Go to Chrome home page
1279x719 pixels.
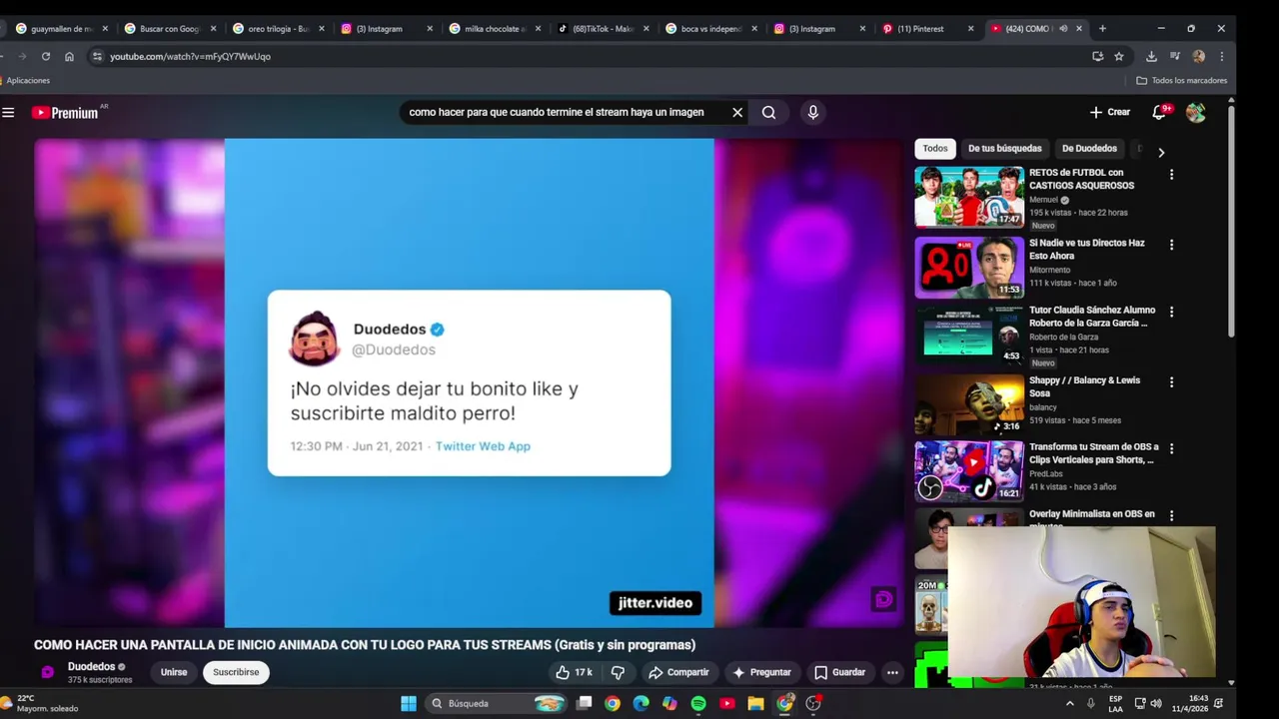click(x=69, y=57)
